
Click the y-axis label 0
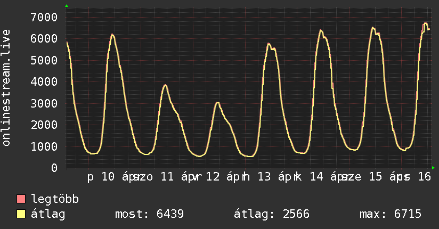tap(54, 168)
